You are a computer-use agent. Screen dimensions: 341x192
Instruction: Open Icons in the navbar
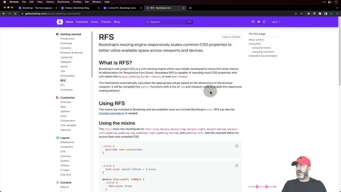(x=94, y=22)
